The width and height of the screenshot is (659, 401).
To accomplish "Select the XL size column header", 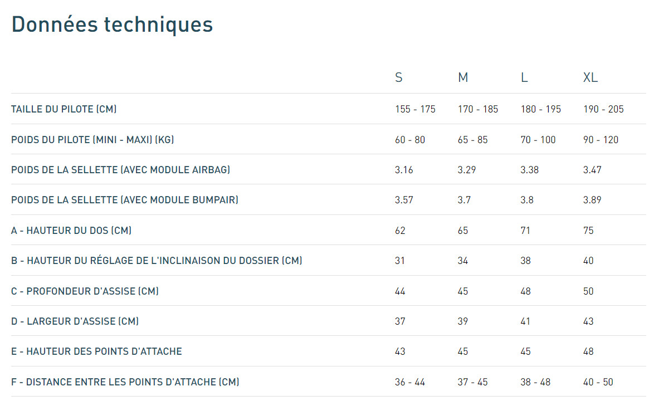I will pos(590,77).
